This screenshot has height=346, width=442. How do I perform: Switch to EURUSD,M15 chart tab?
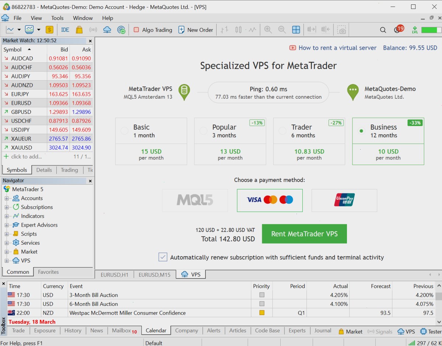point(155,275)
